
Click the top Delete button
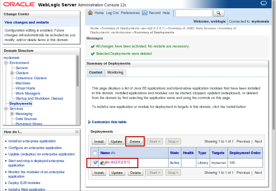point(135,141)
